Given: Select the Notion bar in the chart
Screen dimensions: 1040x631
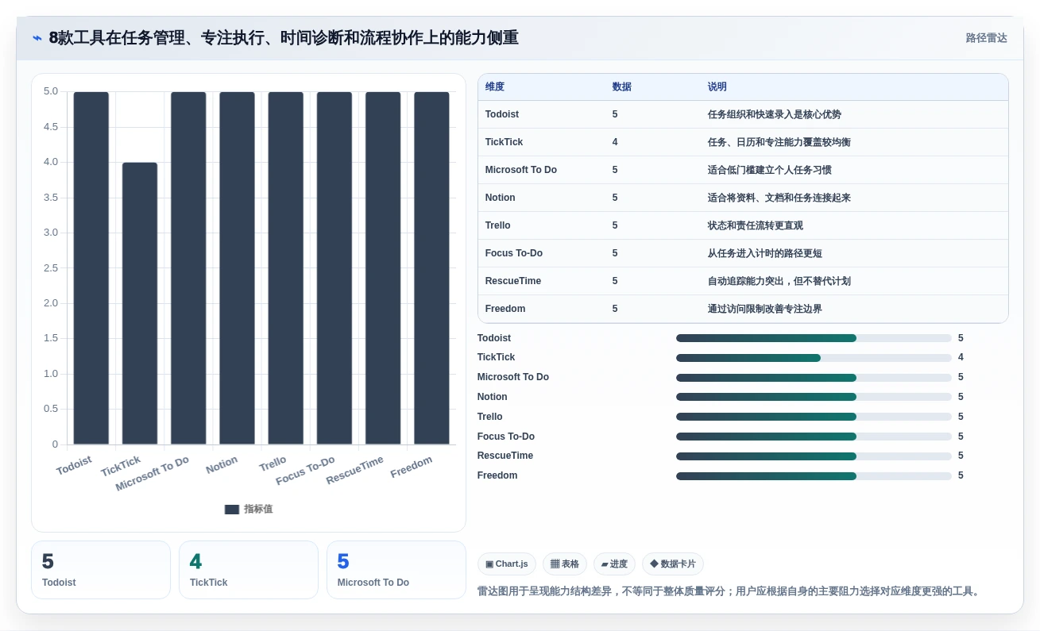Looking at the screenshot, I should [237, 268].
